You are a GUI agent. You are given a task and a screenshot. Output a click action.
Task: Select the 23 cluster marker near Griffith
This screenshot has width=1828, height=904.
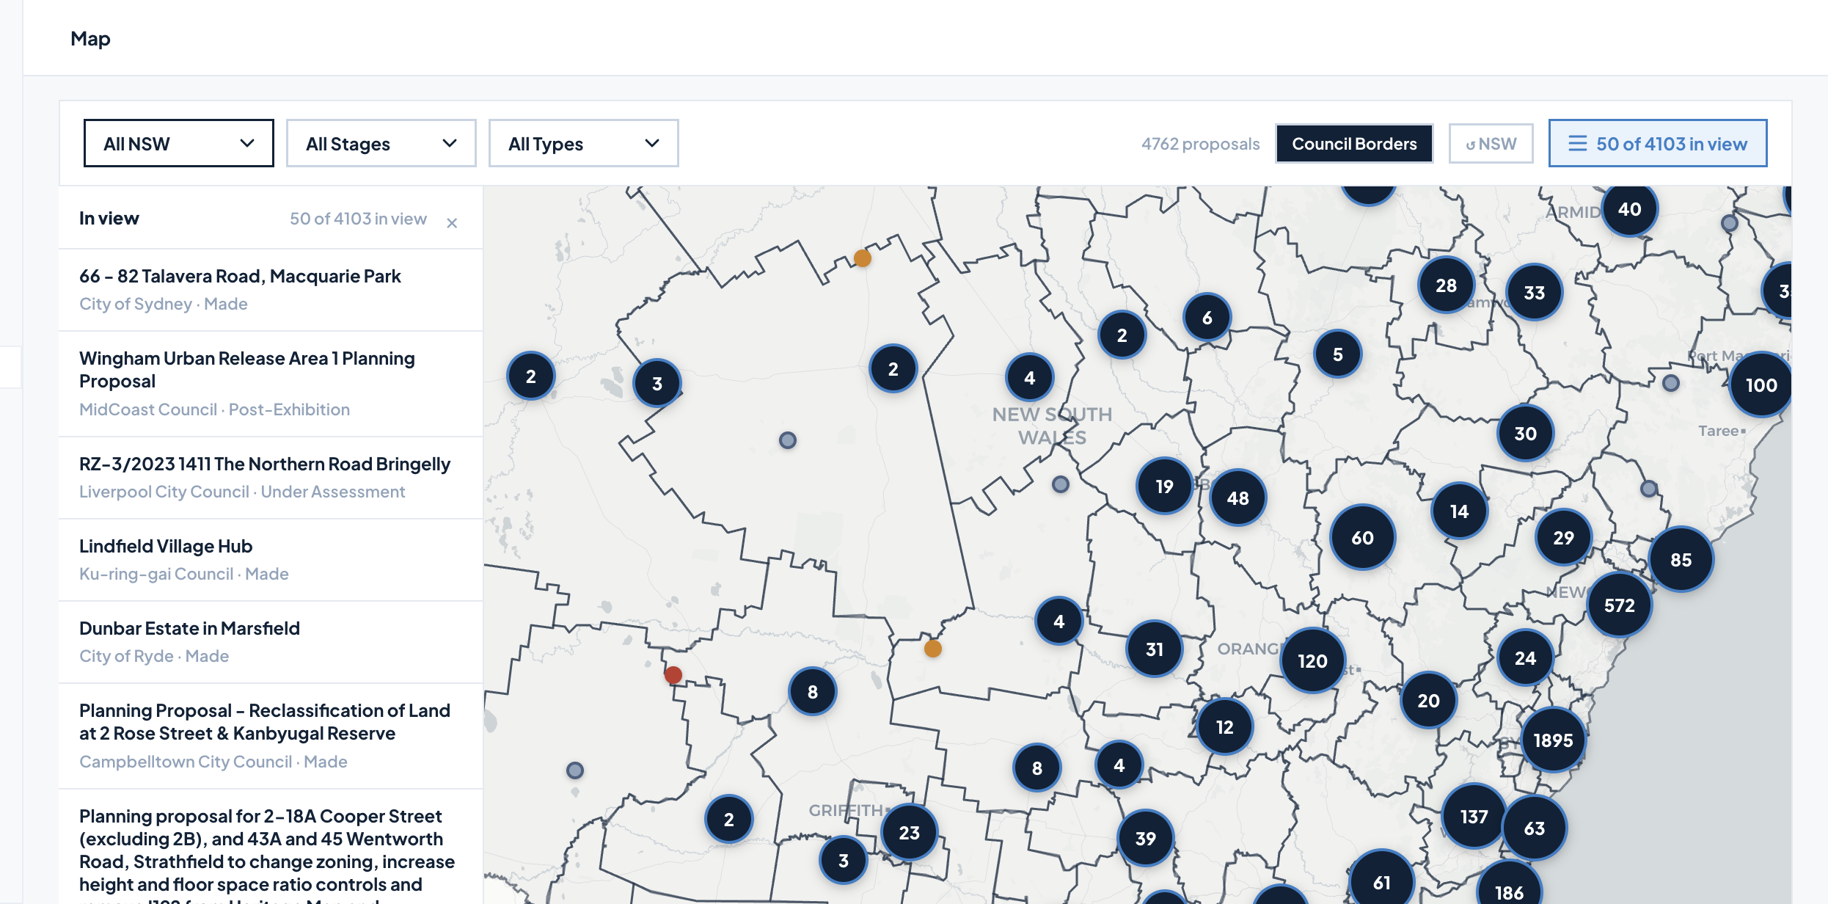[x=909, y=832]
